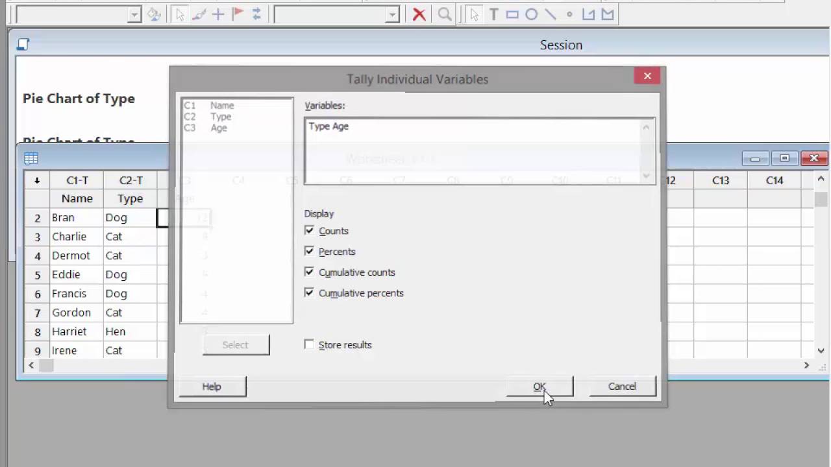
Task: Toggle the Cumulative counts checkbox
Action: [309, 272]
